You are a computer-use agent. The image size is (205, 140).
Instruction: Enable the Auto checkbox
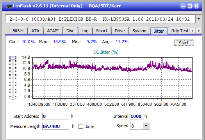[x=81, y=126]
